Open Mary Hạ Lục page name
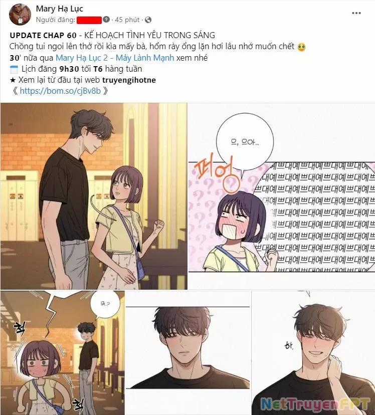This screenshot has height=415, width=375. coord(59,9)
